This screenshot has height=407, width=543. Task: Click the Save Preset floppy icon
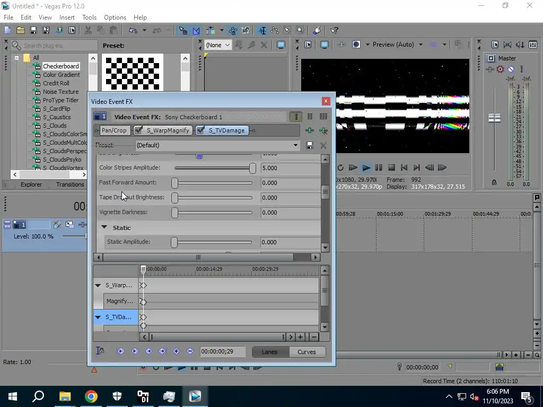click(310, 145)
